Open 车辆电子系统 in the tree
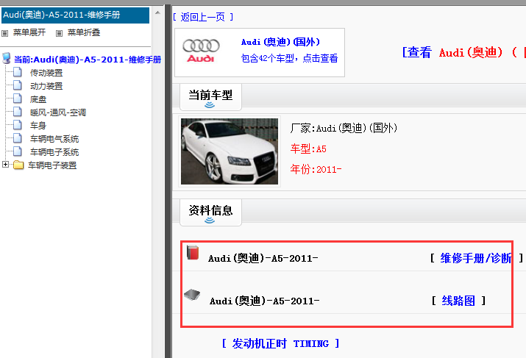The height and width of the screenshot is (358, 526). tap(54, 152)
